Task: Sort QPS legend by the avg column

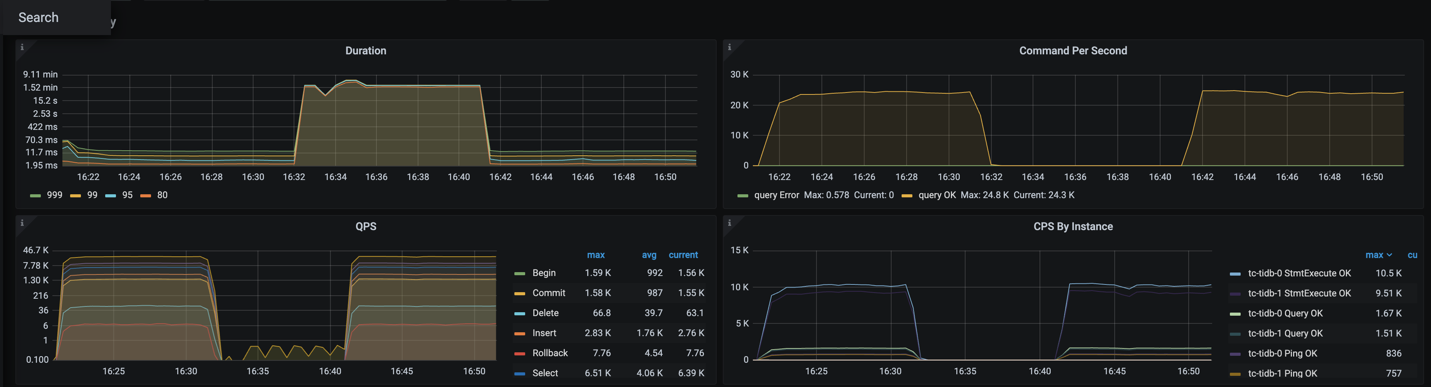Action: tap(649, 255)
